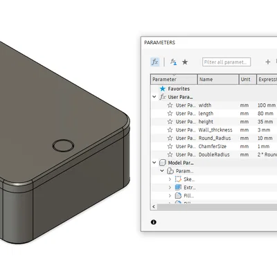
Task: Select the height name cell
Action: [206, 122]
